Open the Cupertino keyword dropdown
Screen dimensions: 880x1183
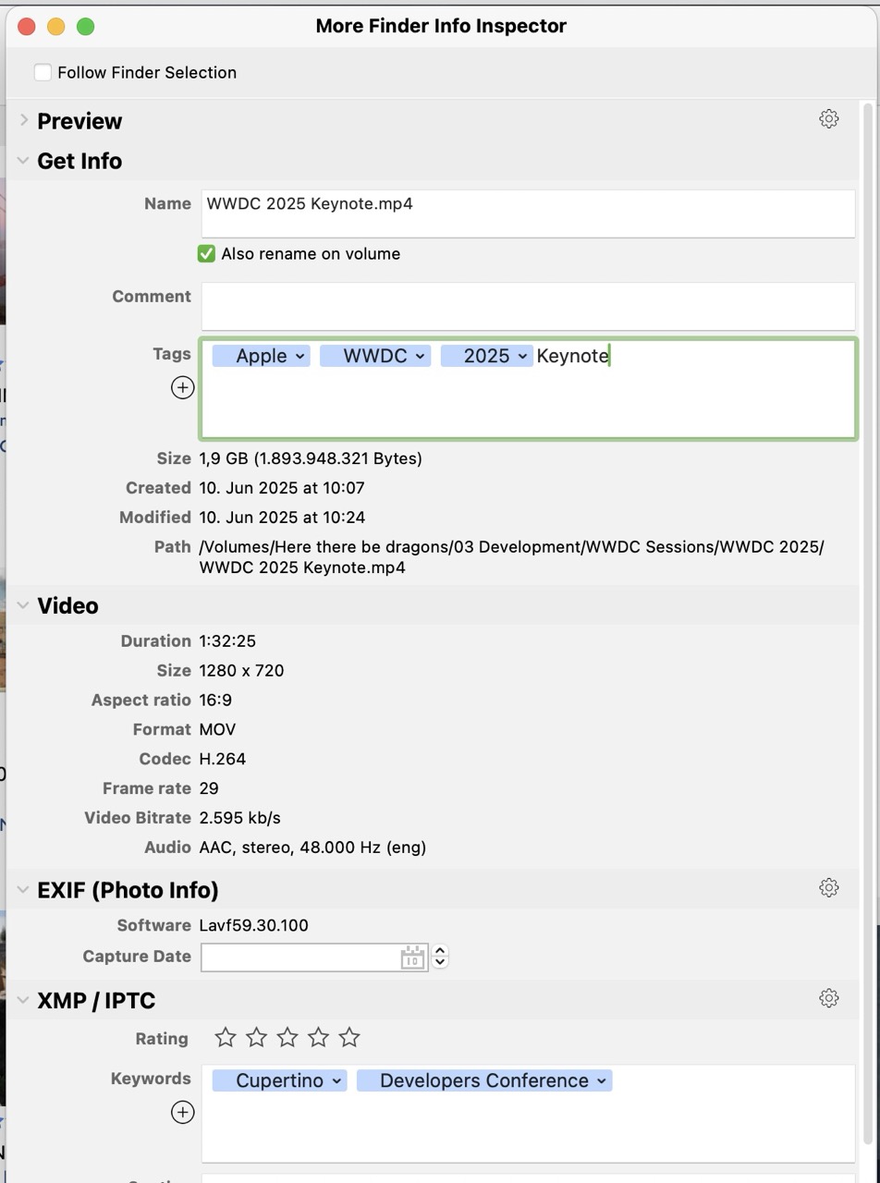(x=336, y=1079)
